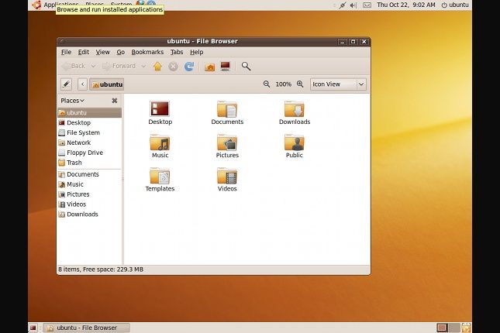Open the Go menu
The image size is (500, 333).
120,52
